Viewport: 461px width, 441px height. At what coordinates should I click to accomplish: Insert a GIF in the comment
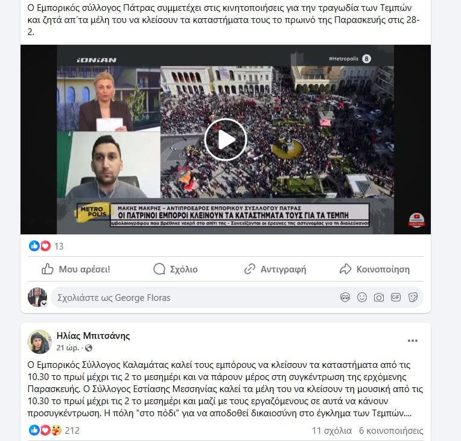[x=396, y=298]
